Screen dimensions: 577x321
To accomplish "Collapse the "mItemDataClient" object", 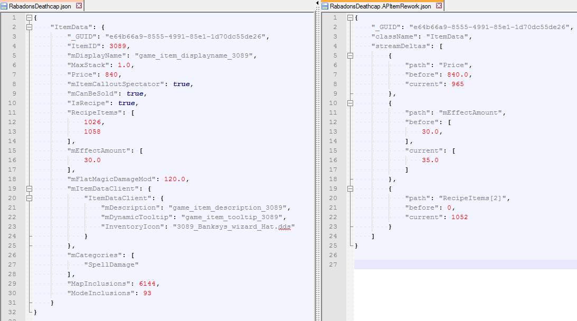I will [29, 188].
